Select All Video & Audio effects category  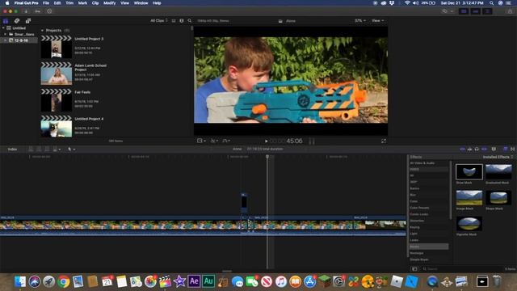point(422,163)
